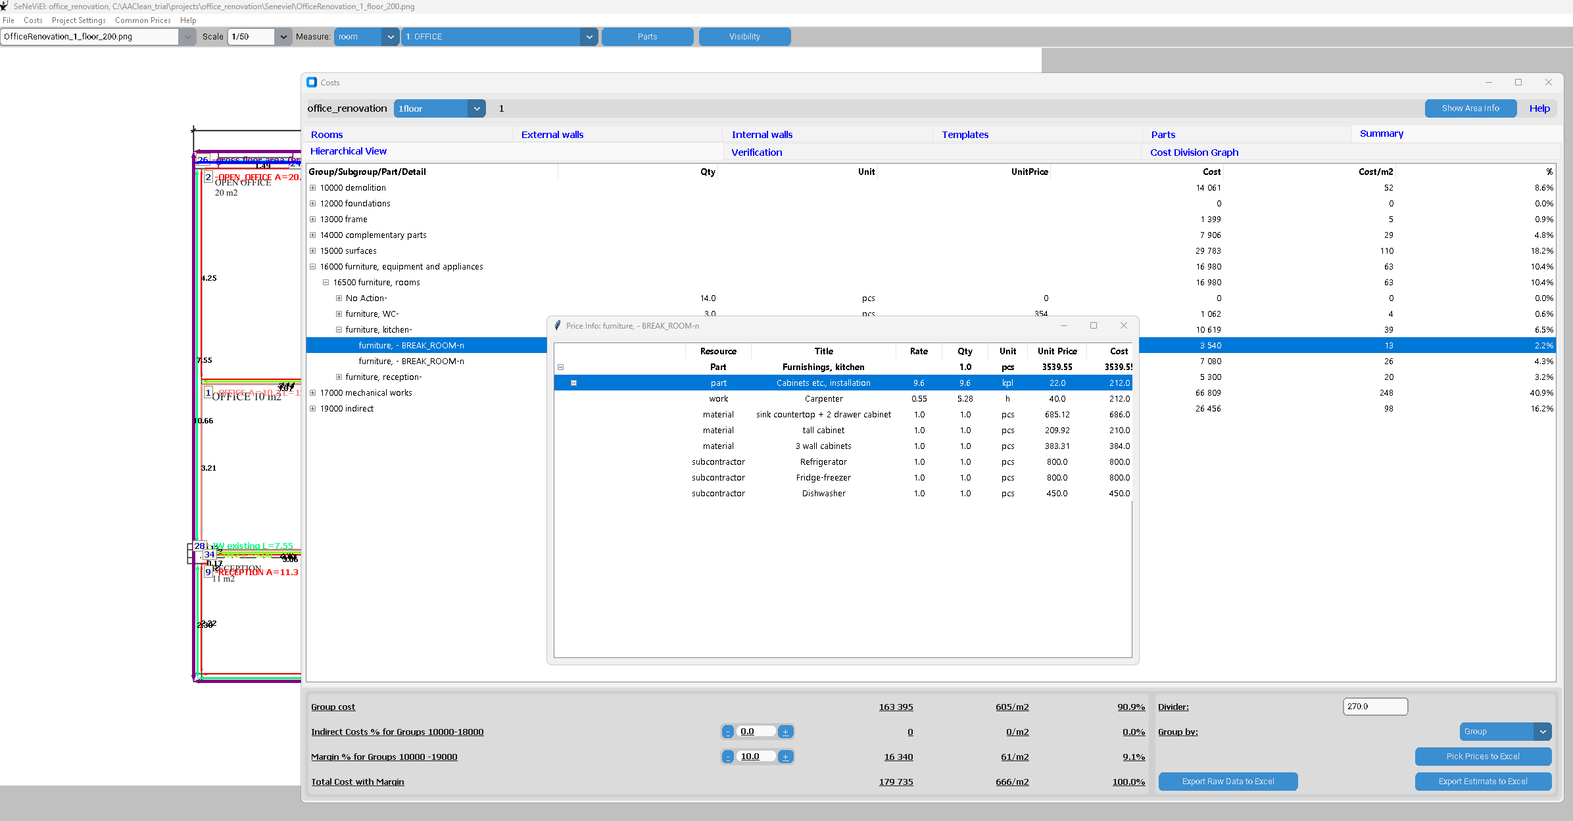This screenshot has width=1573, height=821.
Task: Click the Show Area Info button
Action: coord(1470,108)
